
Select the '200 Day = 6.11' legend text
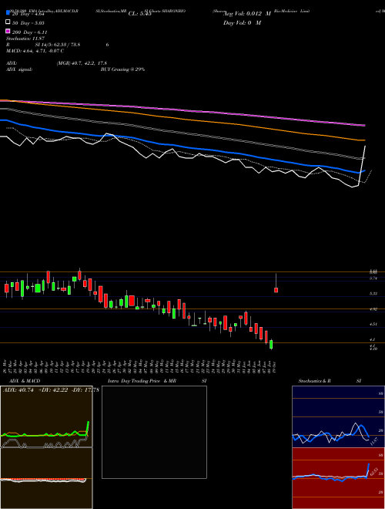(30, 32)
